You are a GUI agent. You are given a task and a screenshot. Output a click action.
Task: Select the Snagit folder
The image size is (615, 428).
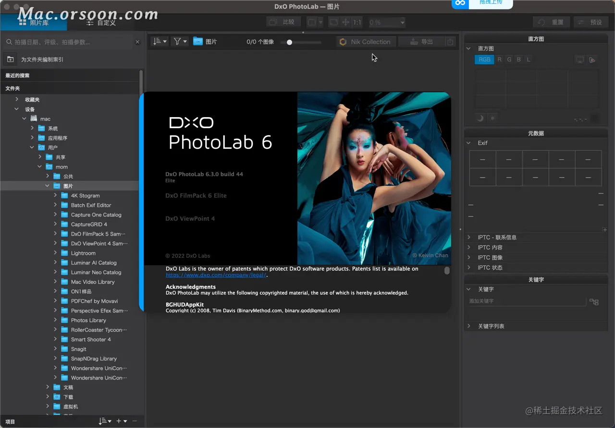[x=79, y=349]
